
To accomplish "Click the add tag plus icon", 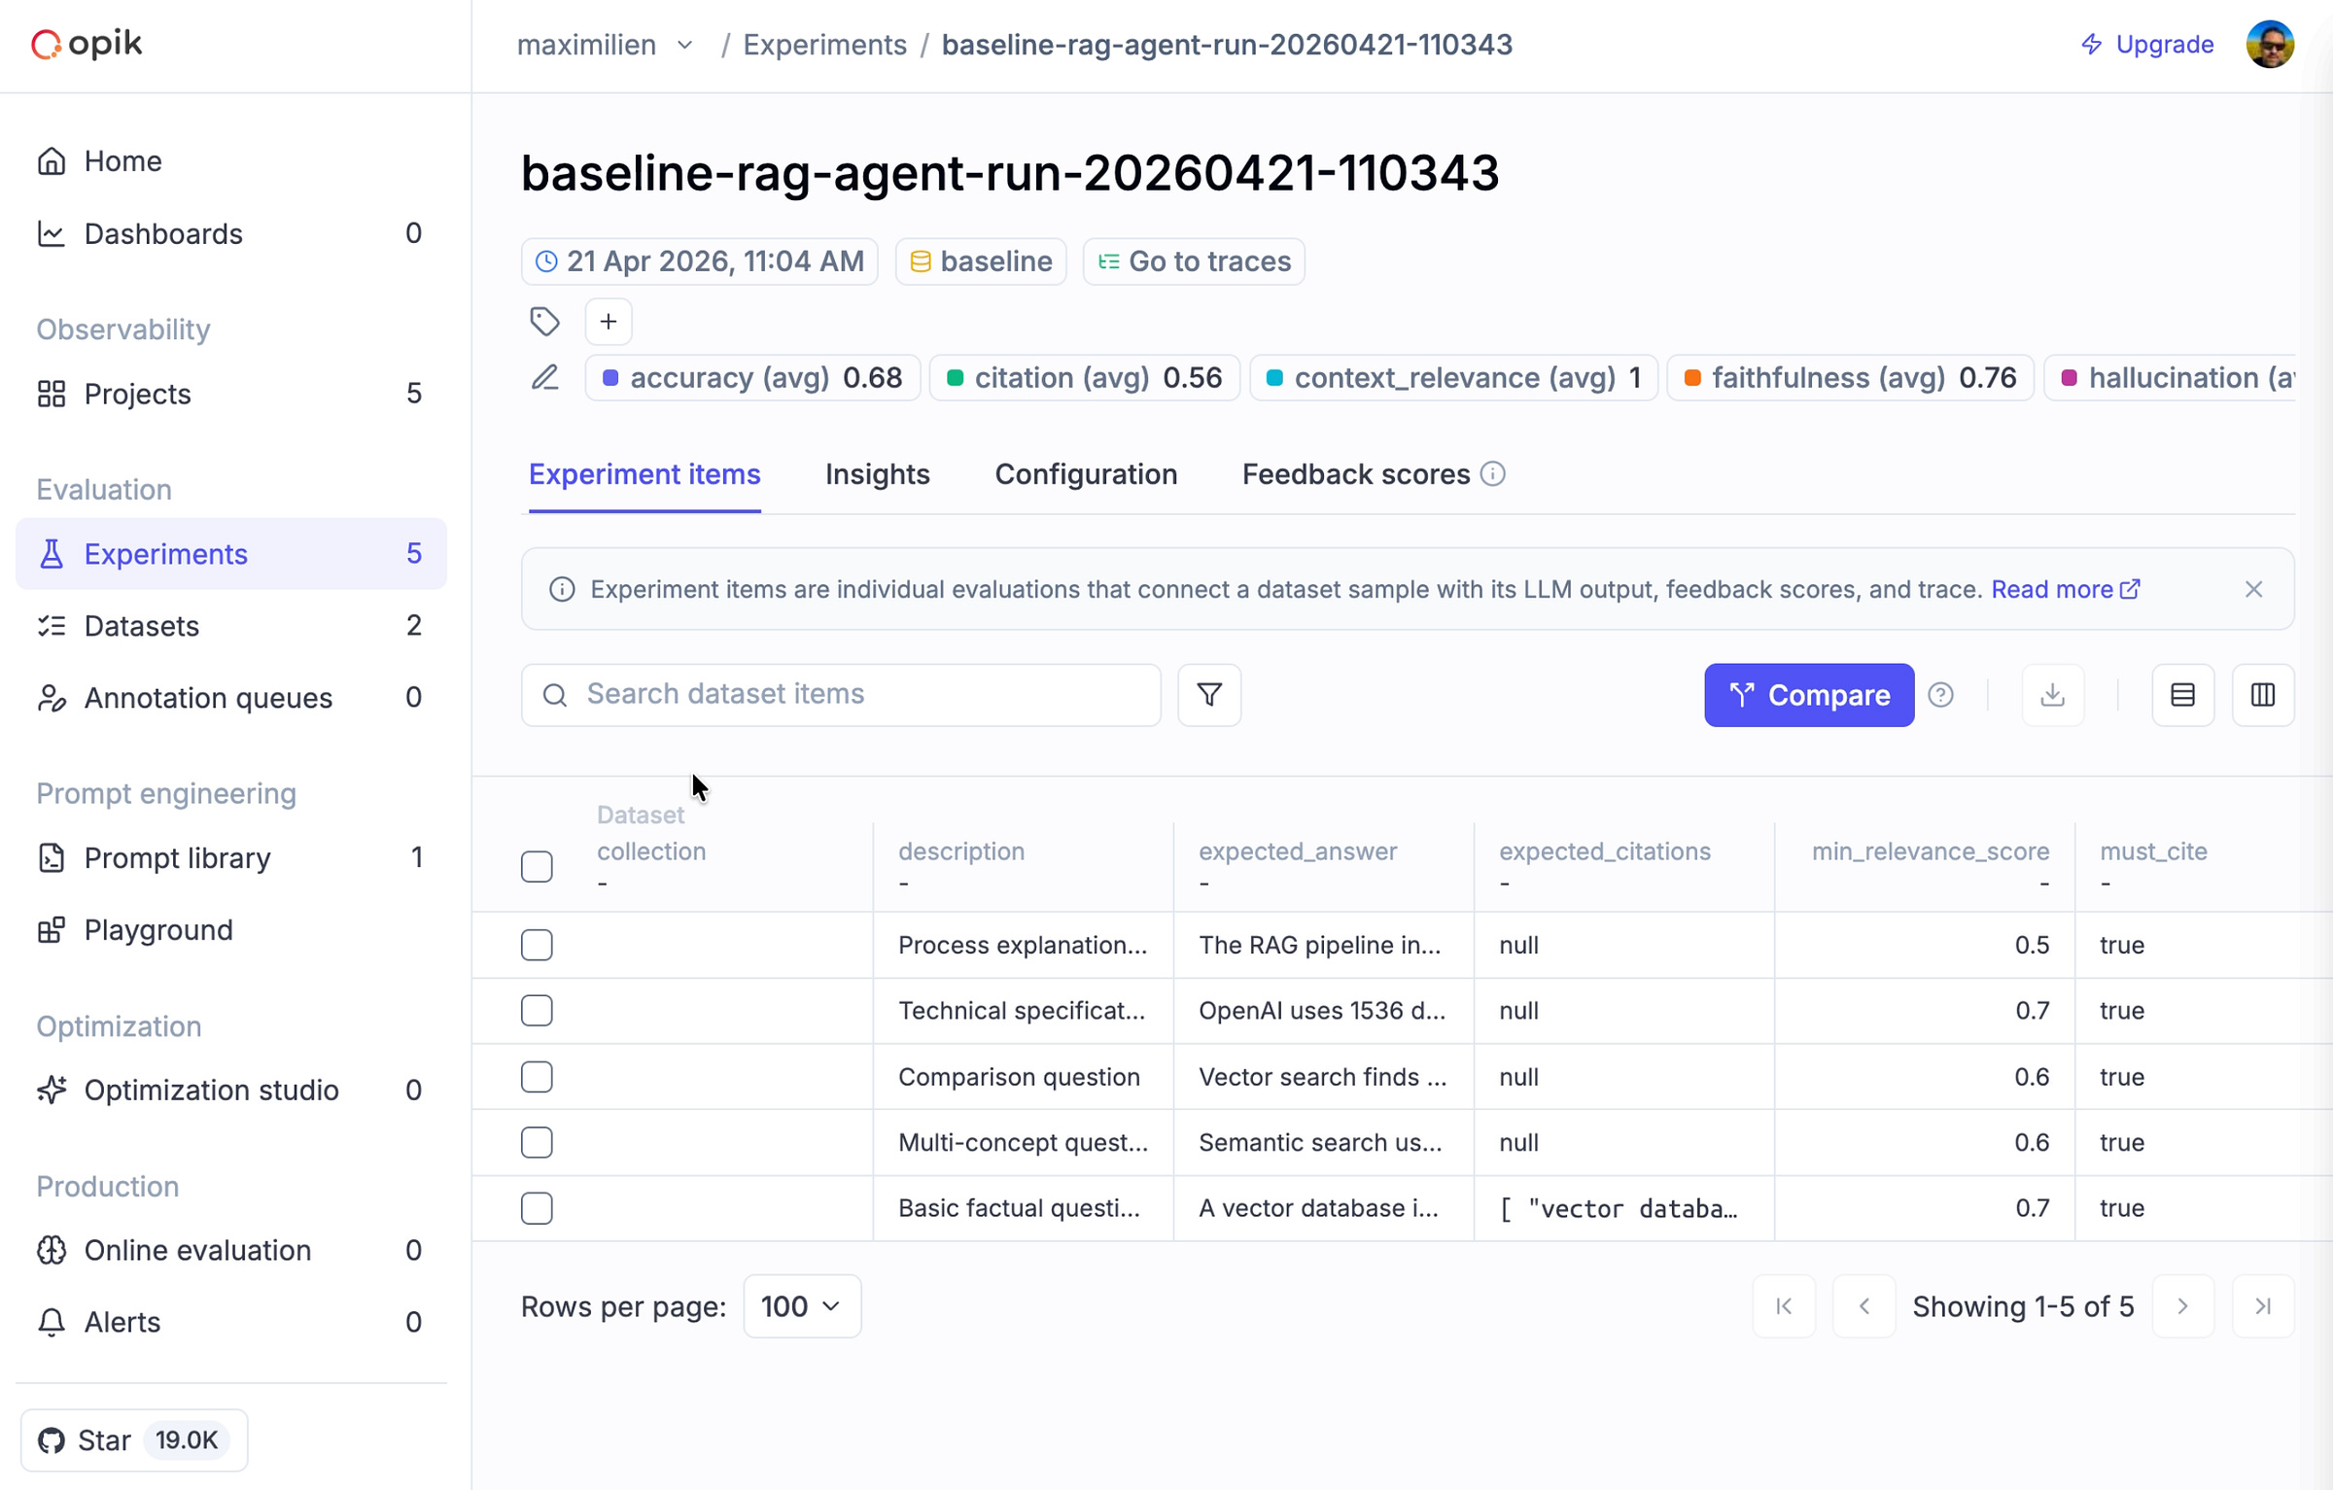I will pos(608,321).
